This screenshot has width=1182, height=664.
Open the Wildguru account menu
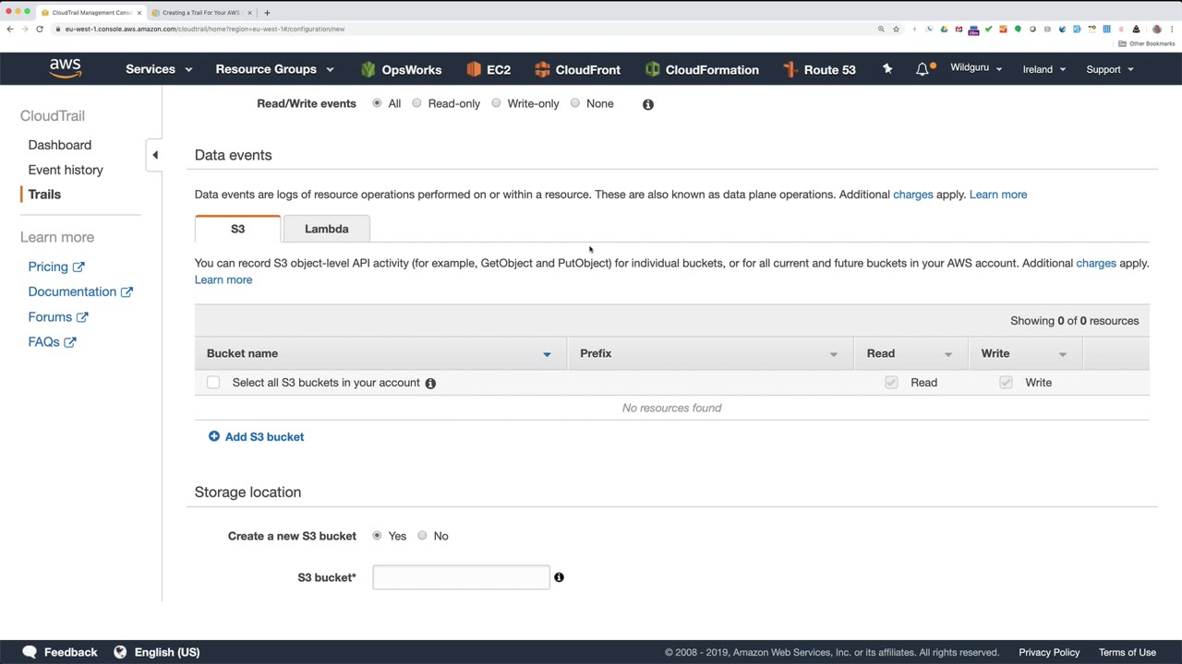click(976, 68)
